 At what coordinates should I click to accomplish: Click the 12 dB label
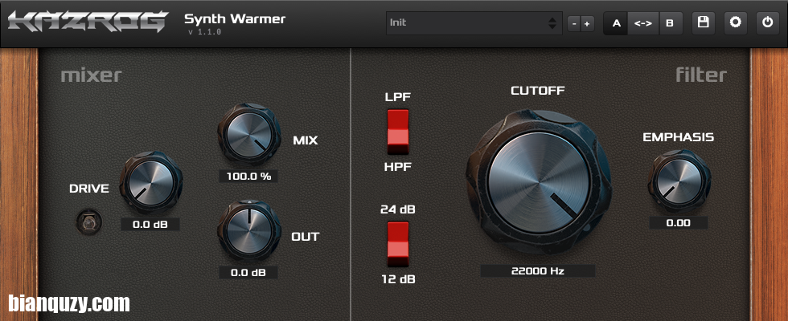[x=398, y=279]
